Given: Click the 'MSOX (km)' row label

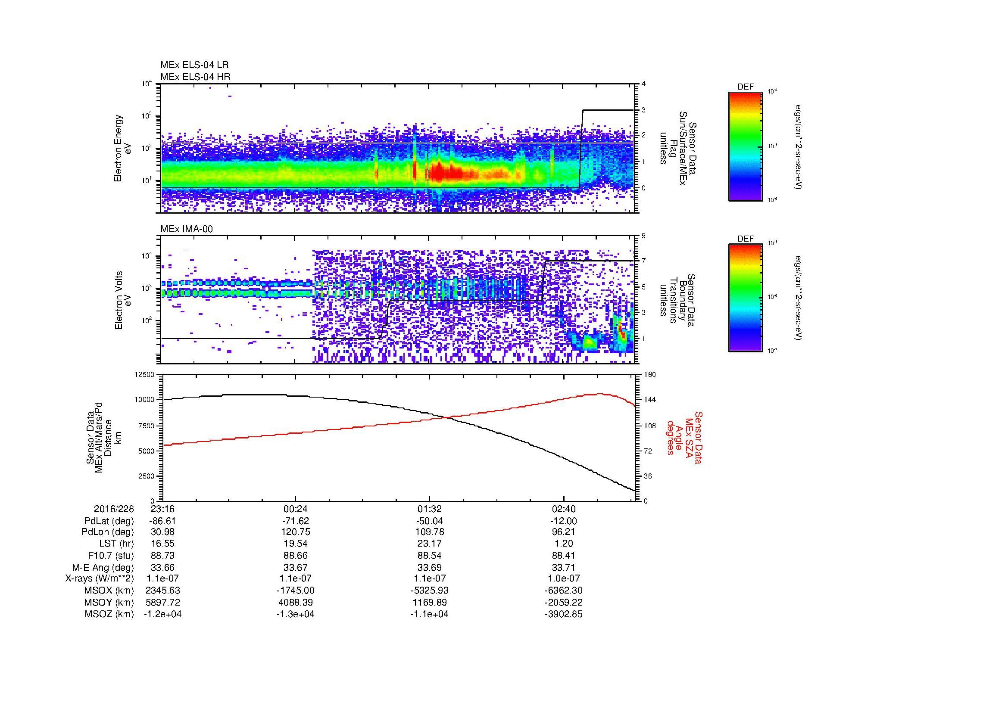Looking at the screenshot, I should [109, 591].
